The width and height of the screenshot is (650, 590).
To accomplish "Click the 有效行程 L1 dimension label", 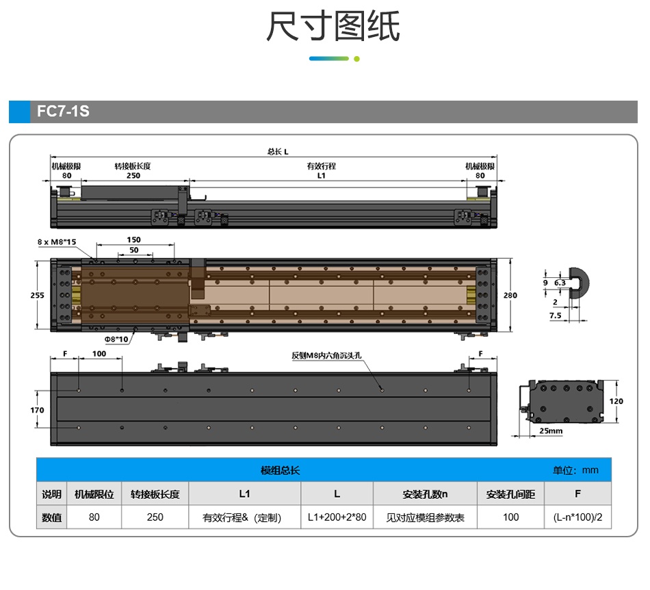I will (321, 170).
